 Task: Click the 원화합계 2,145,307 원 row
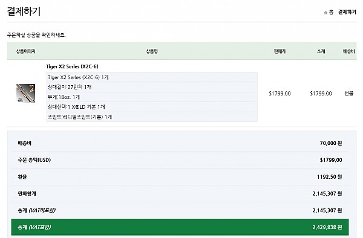tap(180, 194)
